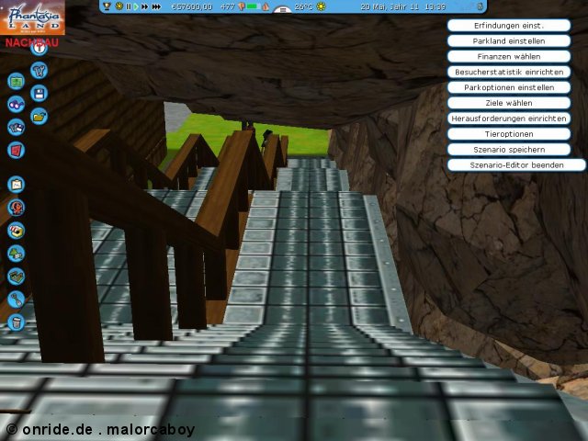The width and height of the screenshot is (588, 441).
Task: Click the red book icon
Action: click(17, 151)
